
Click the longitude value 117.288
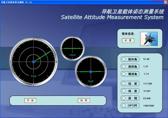[147, 83]
